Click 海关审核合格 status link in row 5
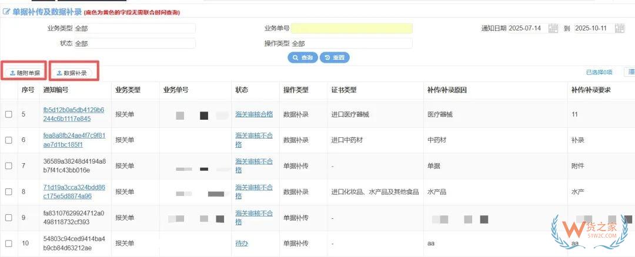635x257 pixels. pos(254,114)
